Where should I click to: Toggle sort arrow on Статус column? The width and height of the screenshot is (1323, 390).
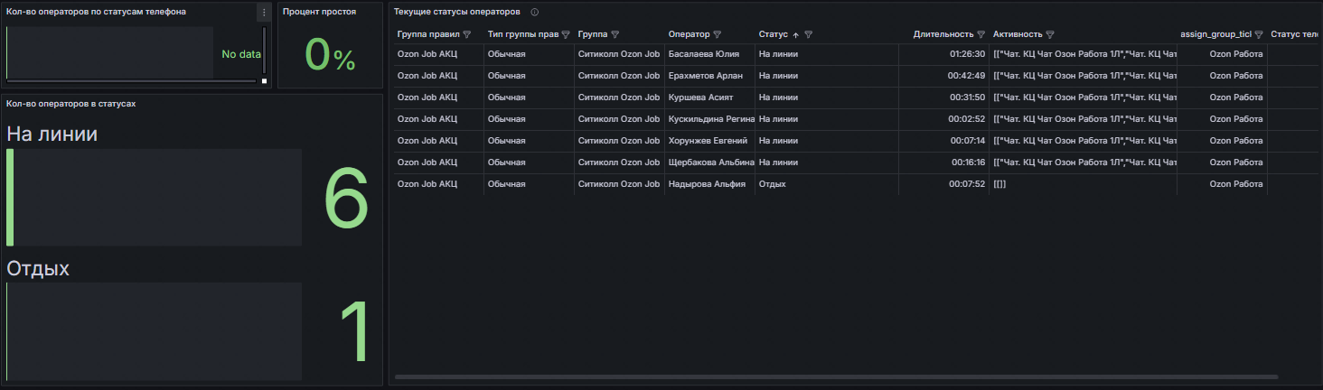[796, 34]
